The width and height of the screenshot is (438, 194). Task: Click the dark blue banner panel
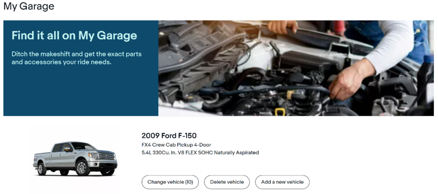pos(81,68)
